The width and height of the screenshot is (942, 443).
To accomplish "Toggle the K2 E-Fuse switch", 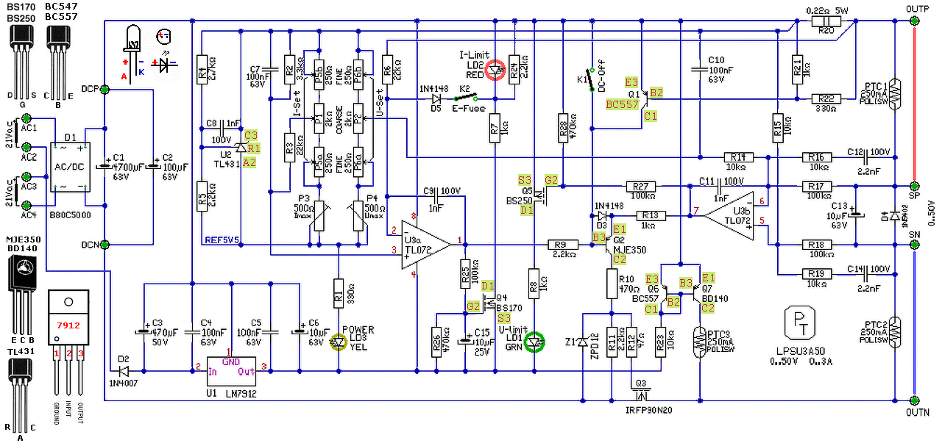I will click(x=464, y=96).
